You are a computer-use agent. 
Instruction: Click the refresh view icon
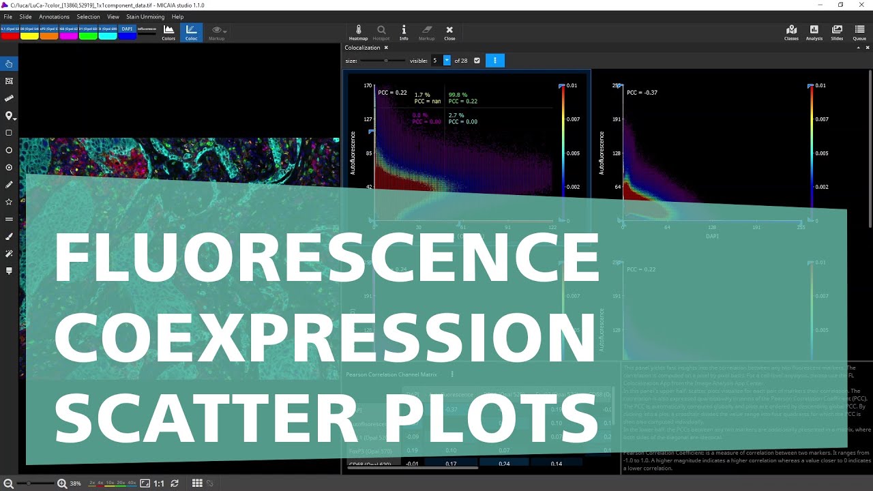(175, 483)
